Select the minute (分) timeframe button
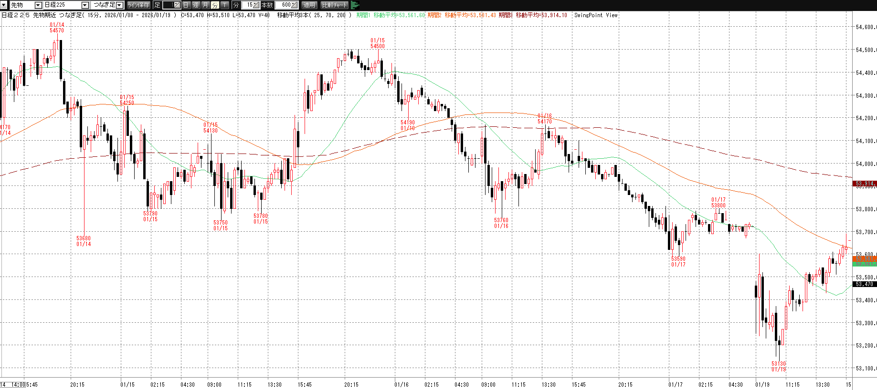The width and height of the screenshot is (877, 390). (215, 5)
